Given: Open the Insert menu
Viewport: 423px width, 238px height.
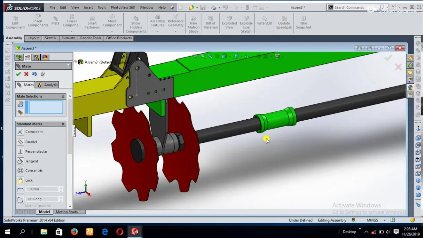Looking at the screenshot, I should pyautogui.click(x=88, y=7).
